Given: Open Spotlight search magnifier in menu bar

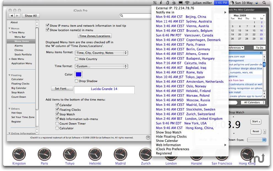Looking at the screenshot, I should coord(264,3).
